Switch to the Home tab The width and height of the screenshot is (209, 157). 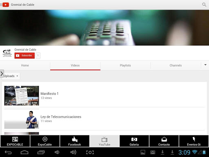(25, 65)
